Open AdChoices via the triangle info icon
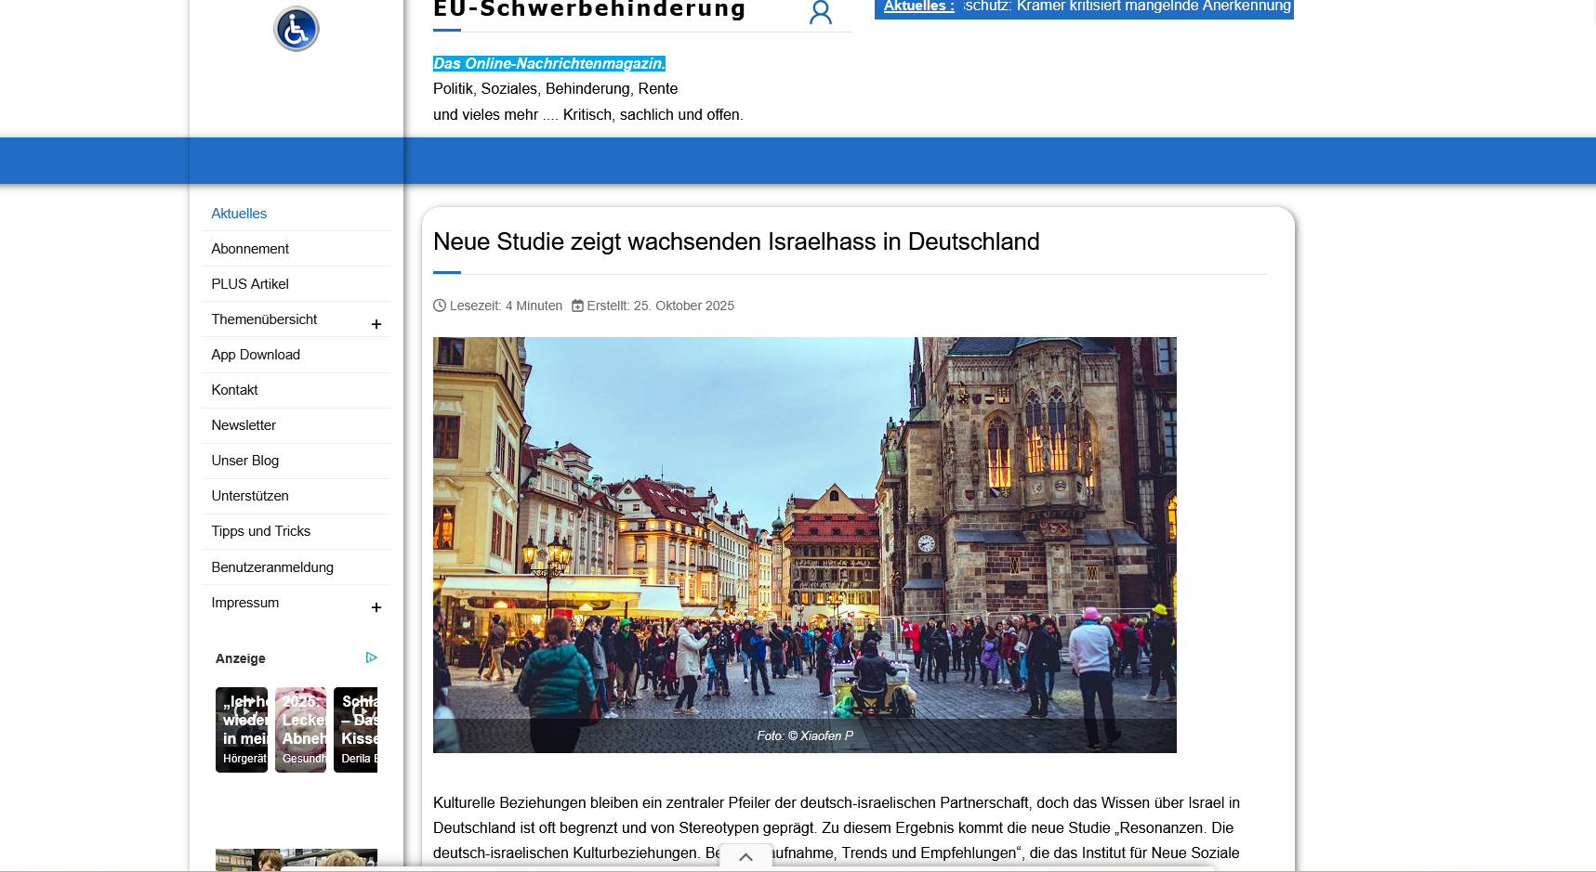Viewport: 1596px width, 872px height. coord(371,657)
